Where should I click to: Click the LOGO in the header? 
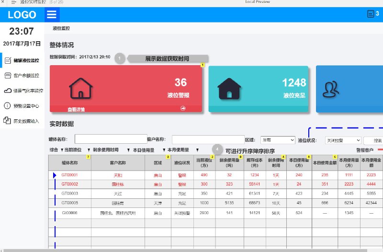[22, 15]
